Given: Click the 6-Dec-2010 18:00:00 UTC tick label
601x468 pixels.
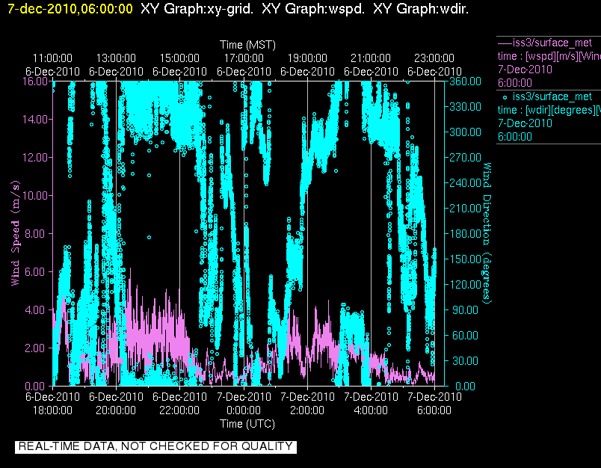Looking at the screenshot, I should 52,403.
